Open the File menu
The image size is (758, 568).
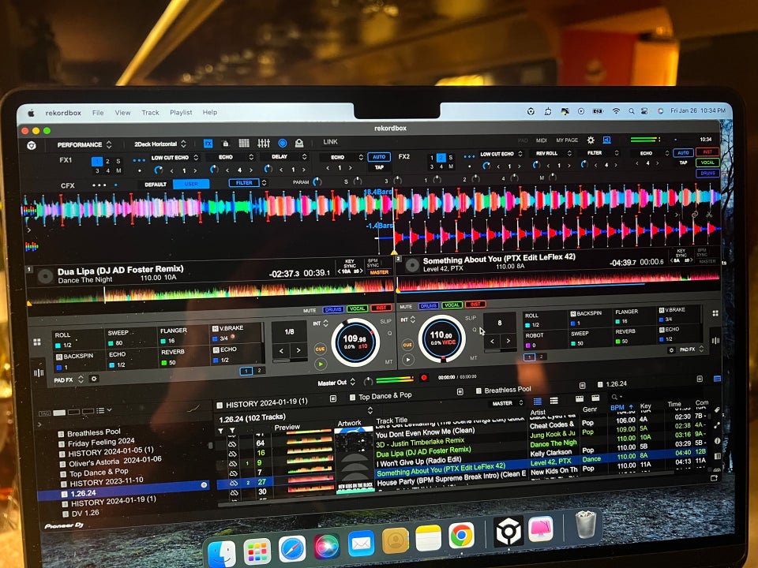tap(98, 113)
